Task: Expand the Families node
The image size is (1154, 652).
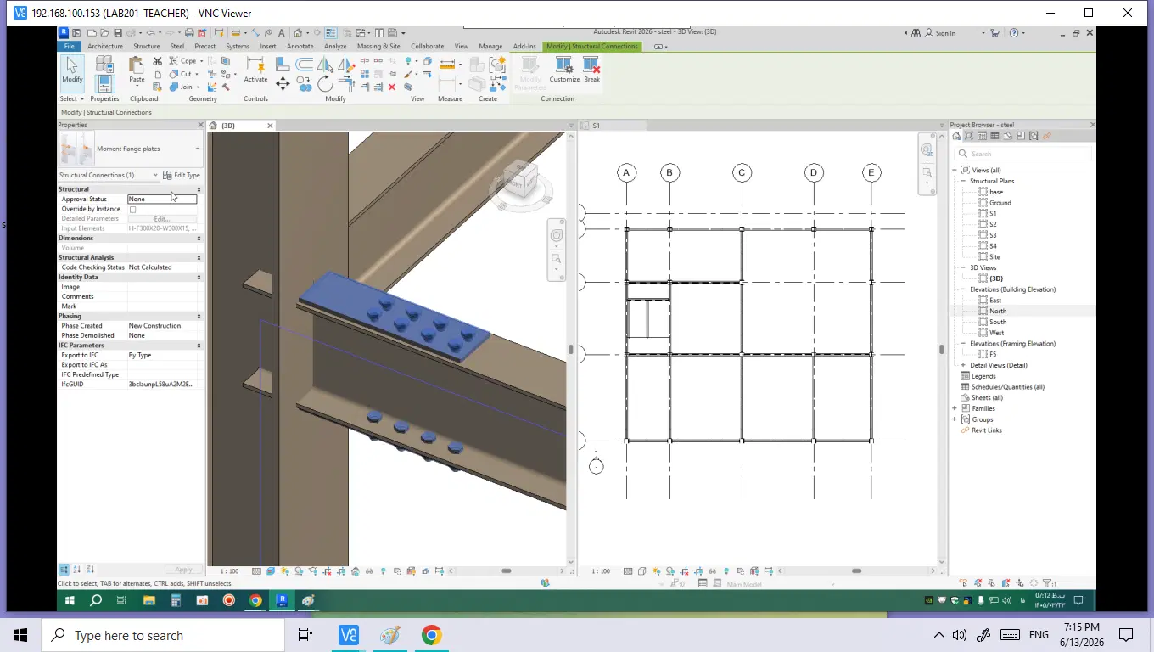Action: click(955, 408)
